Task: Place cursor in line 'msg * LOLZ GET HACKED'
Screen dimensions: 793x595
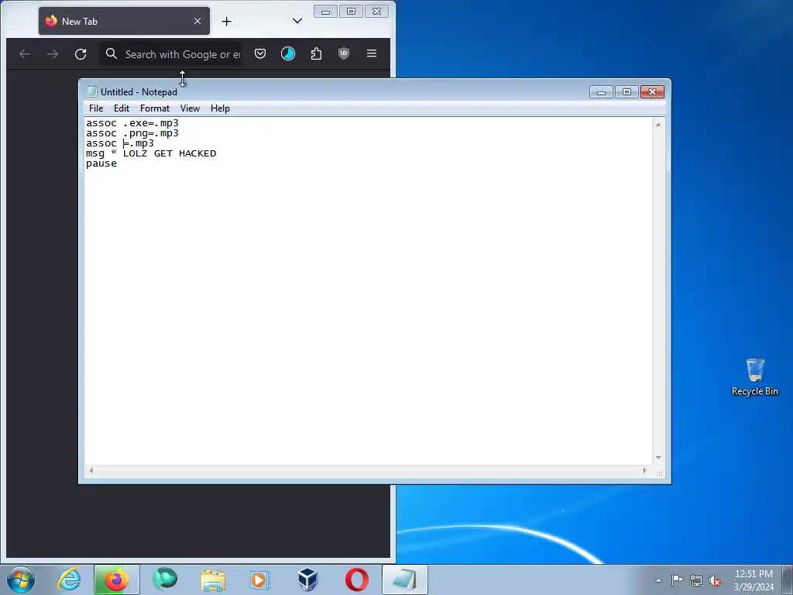Action: pyautogui.click(x=151, y=153)
